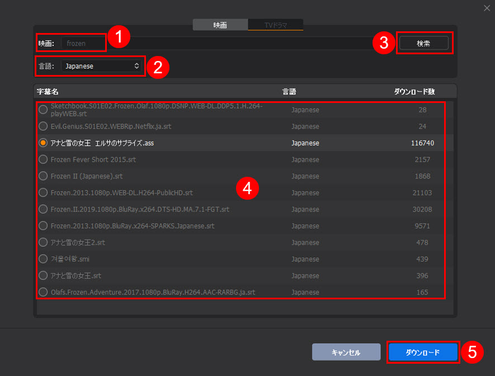Close the subtitle search dialog
The height and width of the screenshot is (376, 495).
click(x=485, y=7)
